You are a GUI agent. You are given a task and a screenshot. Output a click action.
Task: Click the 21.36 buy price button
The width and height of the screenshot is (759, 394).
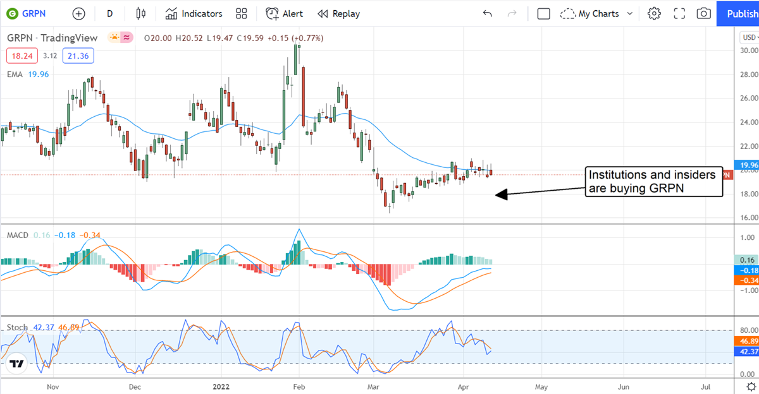click(x=78, y=56)
